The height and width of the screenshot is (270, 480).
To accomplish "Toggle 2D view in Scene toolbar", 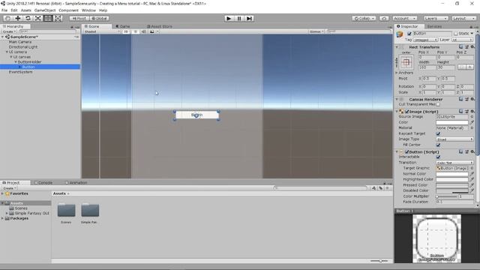I will 126,31.
